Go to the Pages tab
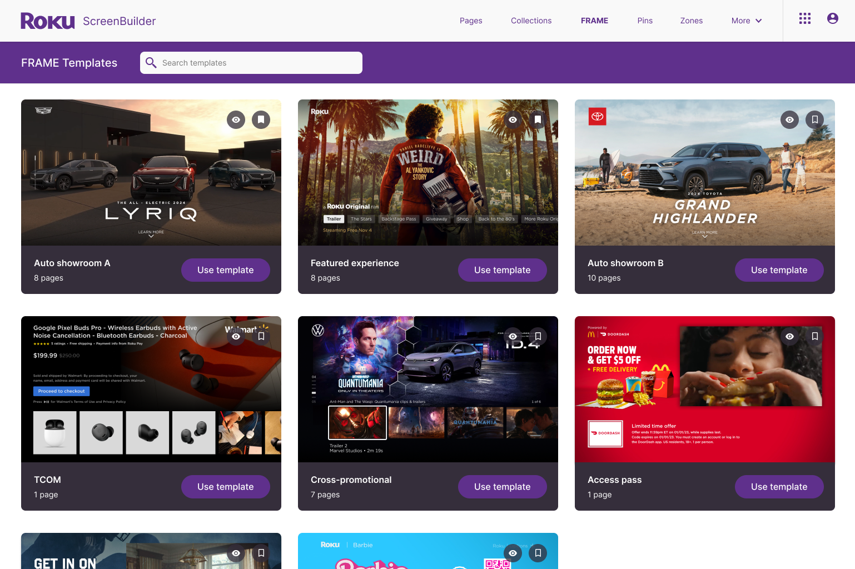855x569 pixels. [x=471, y=21]
